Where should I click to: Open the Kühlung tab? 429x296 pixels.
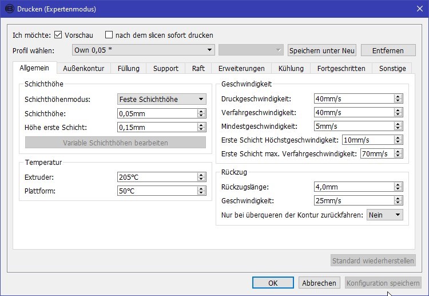[291, 68]
